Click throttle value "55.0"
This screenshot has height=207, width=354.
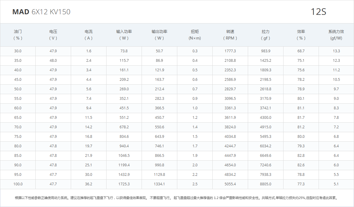18,98
